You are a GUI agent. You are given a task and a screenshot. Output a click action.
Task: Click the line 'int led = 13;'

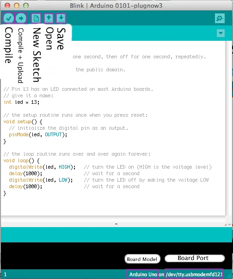(x=21, y=102)
